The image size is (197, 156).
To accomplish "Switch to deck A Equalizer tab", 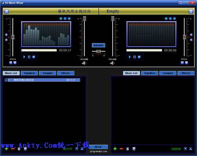I will pyautogui.click(x=30, y=73).
